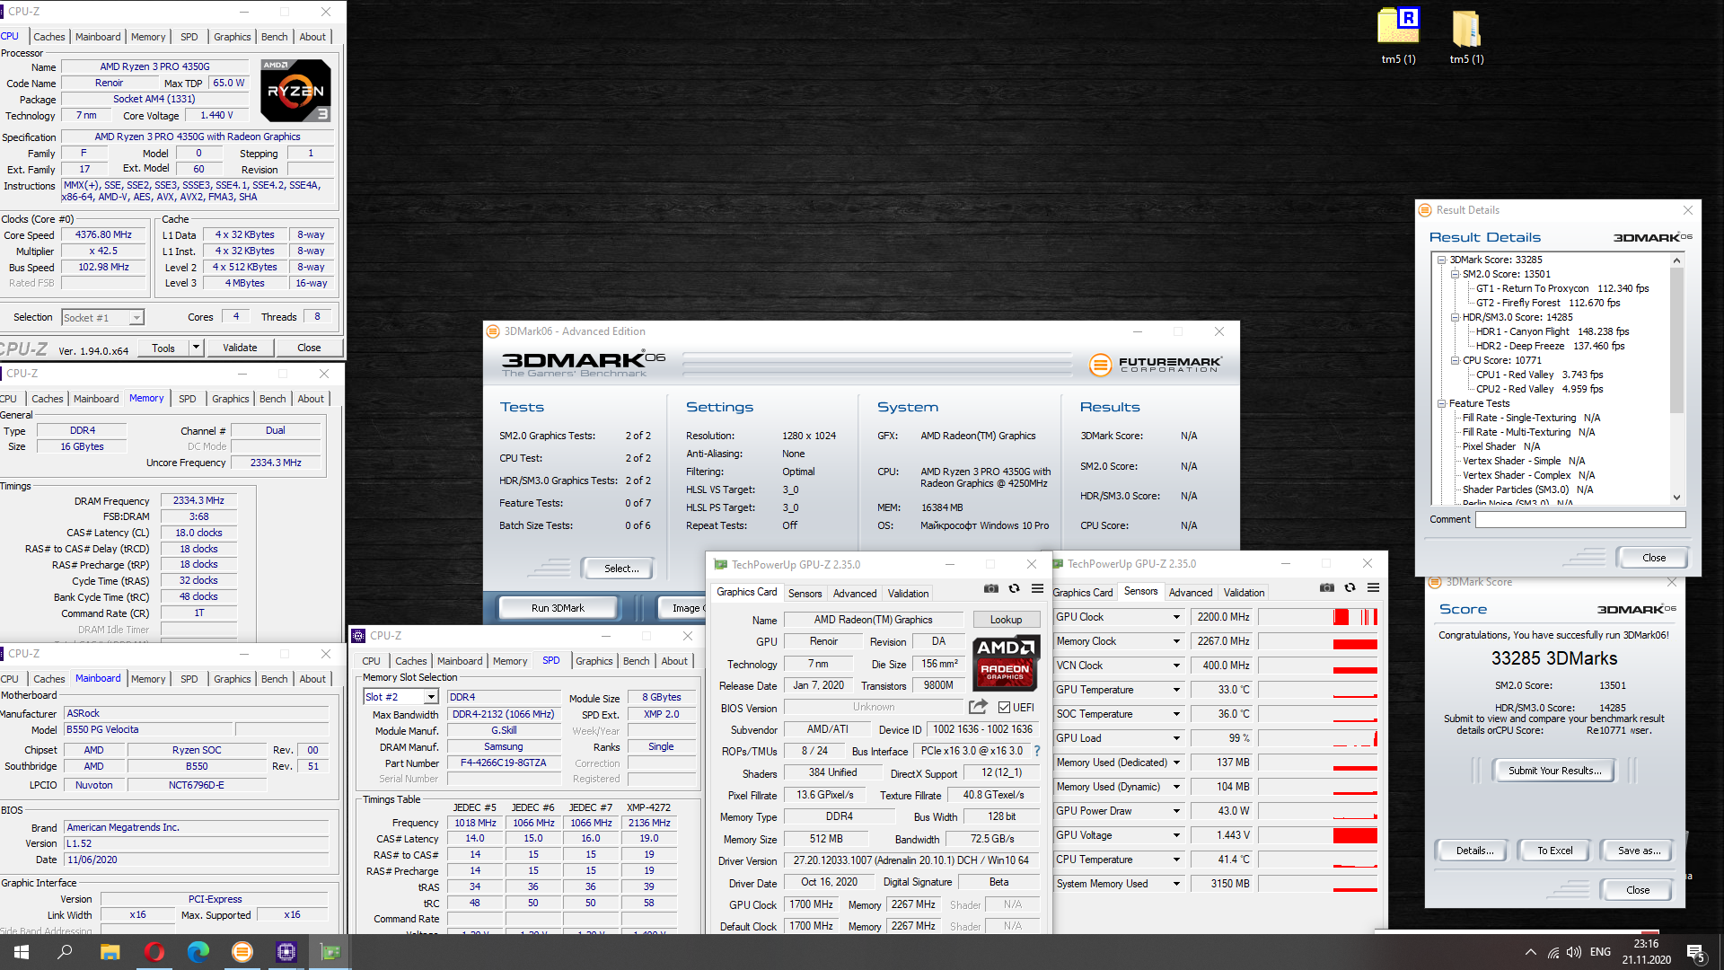Open hamburger menu in GPU-Z Sensors window
This screenshot has width=1724, height=970.
[1373, 588]
